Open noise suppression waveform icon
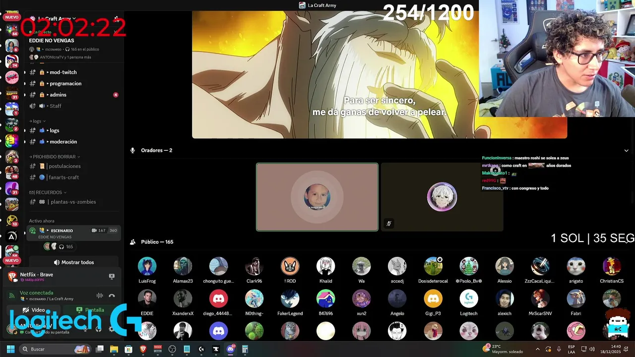The height and width of the screenshot is (357, 635). [x=100, y=296]
